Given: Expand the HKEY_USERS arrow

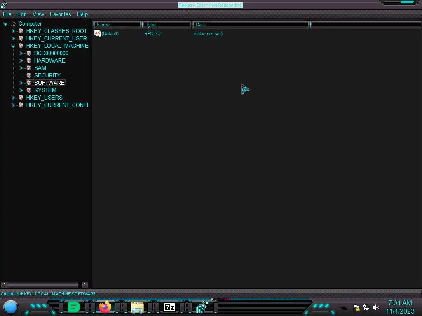Looking at the screenshot, I should pyautogui.click(x=13, y=98).
